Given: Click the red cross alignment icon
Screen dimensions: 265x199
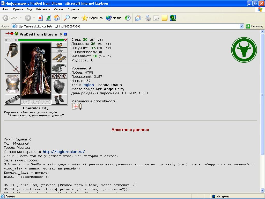Looking at the screenshot, I should (12, 33).
